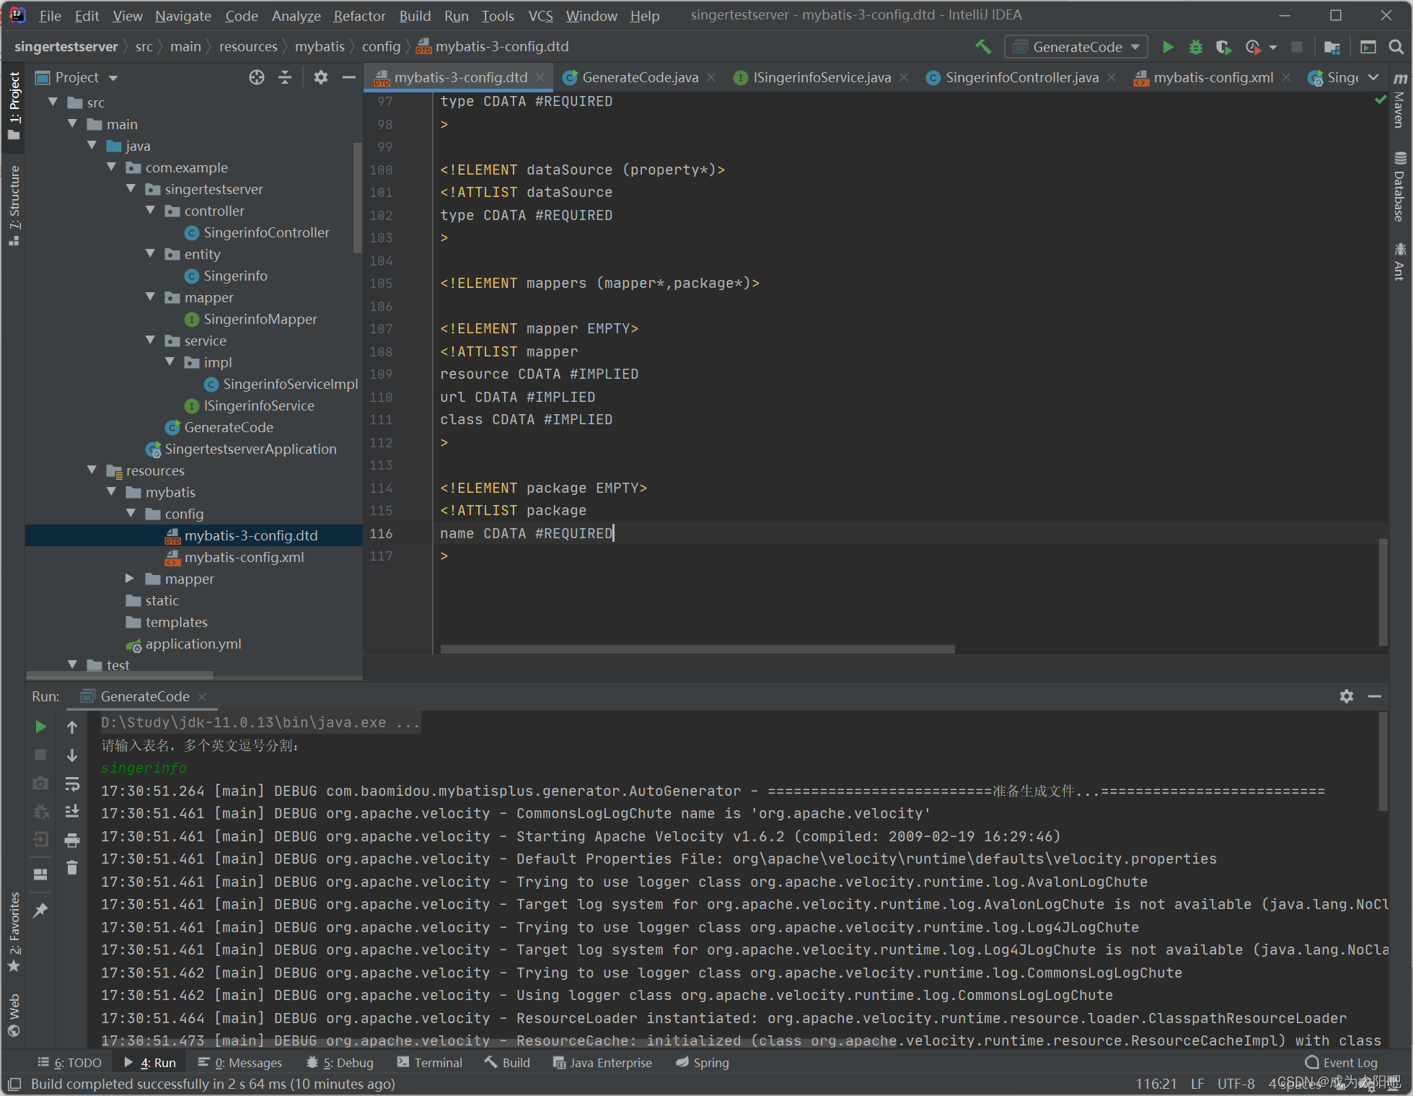Open the GenerateCode run configuration dropdown
This screenshot has height=1096, width=1413.
(1077, 47)
